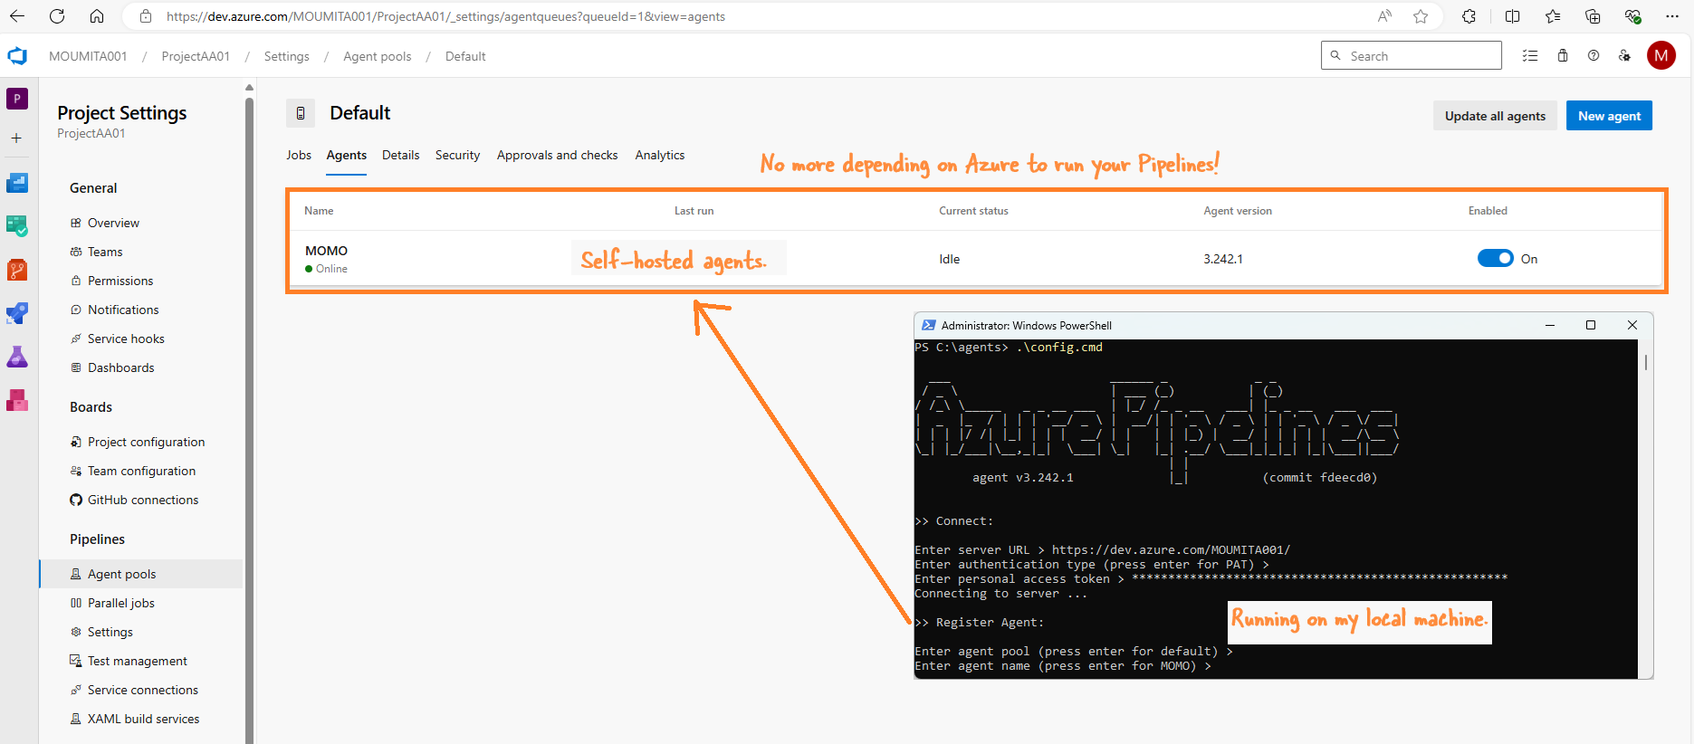This screenshot has height=744, width=1694.
Task: Open Teams in Project Settings
Action: tap(105, 252)
